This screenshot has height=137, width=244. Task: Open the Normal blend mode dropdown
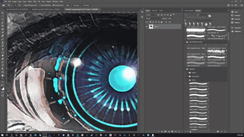tap(153, 19)
